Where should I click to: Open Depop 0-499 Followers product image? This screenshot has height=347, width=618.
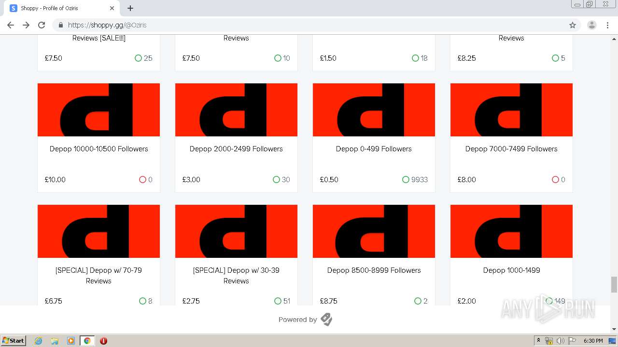pos(374,110)
